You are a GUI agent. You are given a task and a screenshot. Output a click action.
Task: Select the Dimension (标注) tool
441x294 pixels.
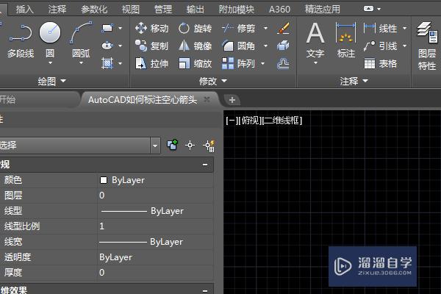[346, 40]
